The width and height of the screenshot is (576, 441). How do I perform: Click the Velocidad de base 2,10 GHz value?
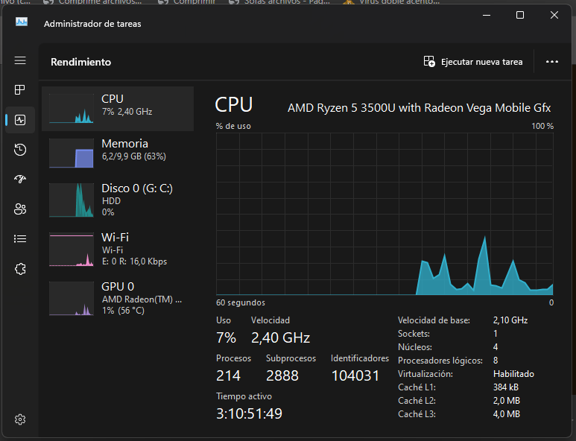click(510, 320)
